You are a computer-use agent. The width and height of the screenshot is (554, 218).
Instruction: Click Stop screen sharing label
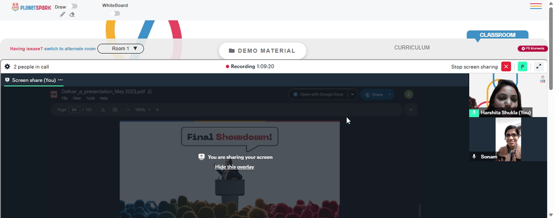(474, 66)
